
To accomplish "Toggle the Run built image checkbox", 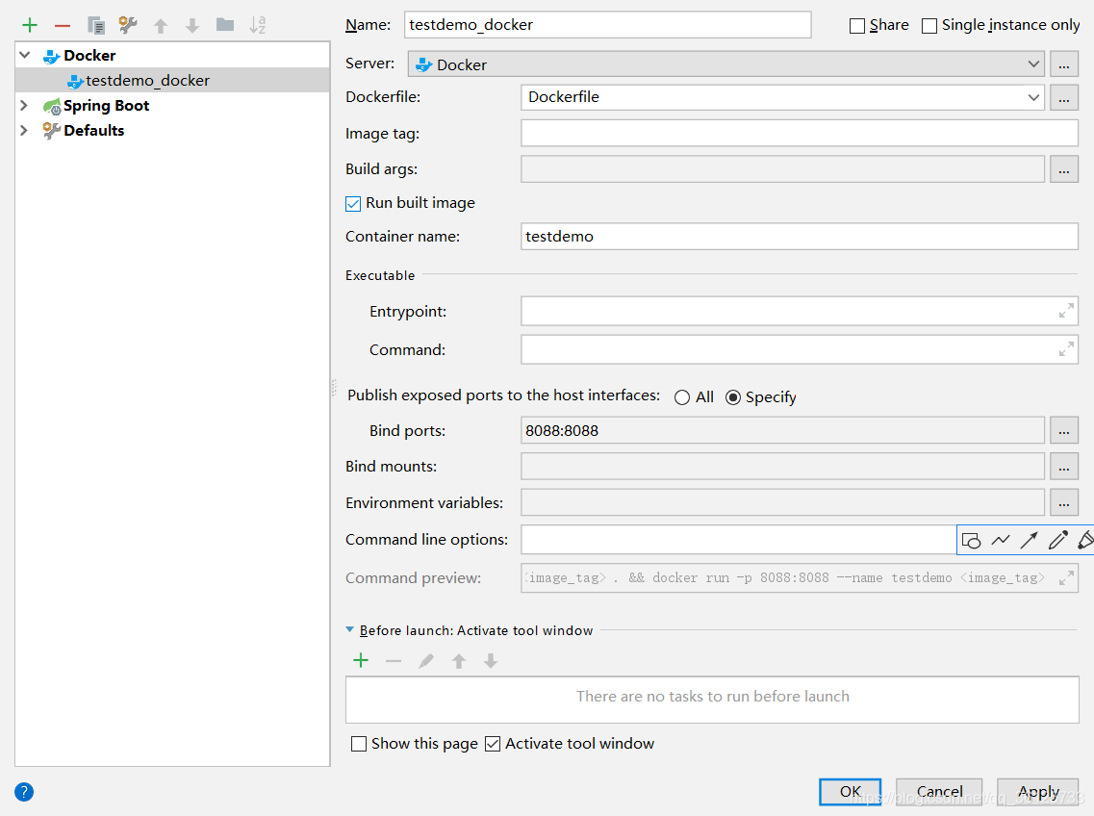I will 353,203.
